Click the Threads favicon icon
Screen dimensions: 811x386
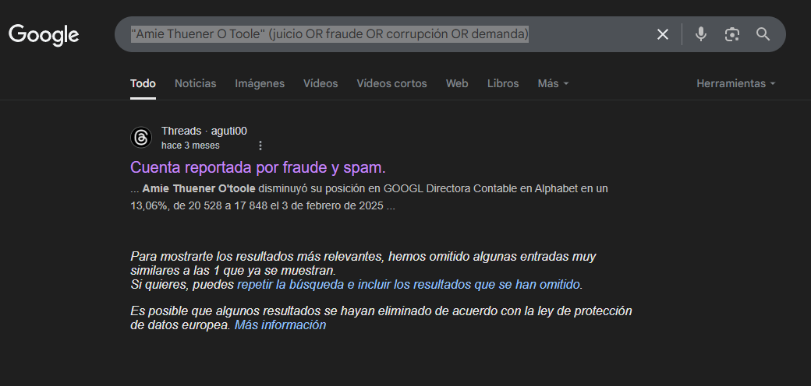[141, 138]
